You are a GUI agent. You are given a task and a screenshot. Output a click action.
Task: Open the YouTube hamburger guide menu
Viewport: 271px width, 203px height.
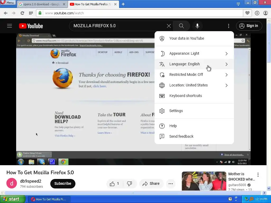10,26
